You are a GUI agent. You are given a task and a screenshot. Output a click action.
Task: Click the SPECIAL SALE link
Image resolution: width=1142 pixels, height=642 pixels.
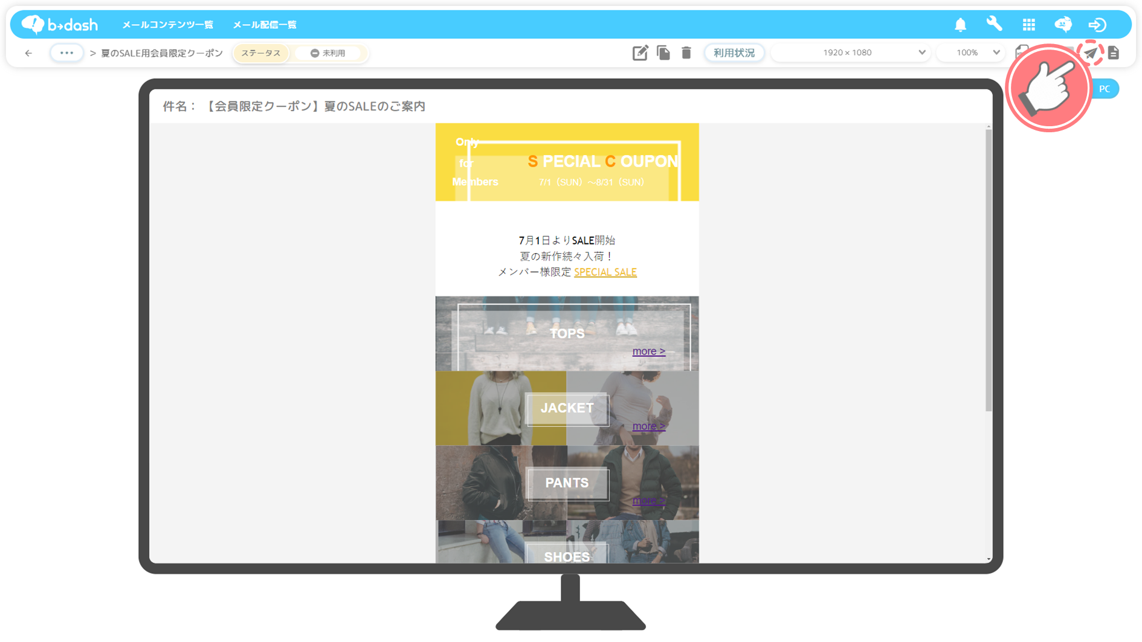coord(605,272)
